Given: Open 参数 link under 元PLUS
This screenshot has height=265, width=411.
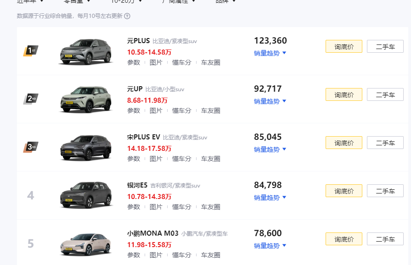Looking at the screenshot, I should click(x=134, y=62).
